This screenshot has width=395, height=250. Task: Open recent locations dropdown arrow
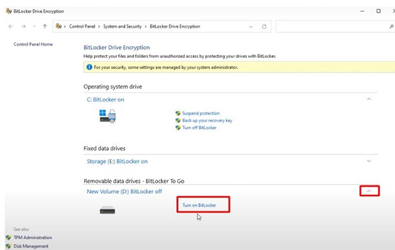click(34, 26)
